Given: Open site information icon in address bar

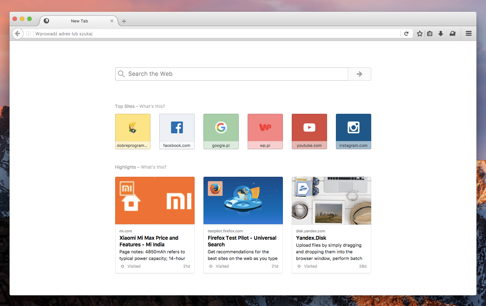Looking at the screenshot, I should coord(28,34).
